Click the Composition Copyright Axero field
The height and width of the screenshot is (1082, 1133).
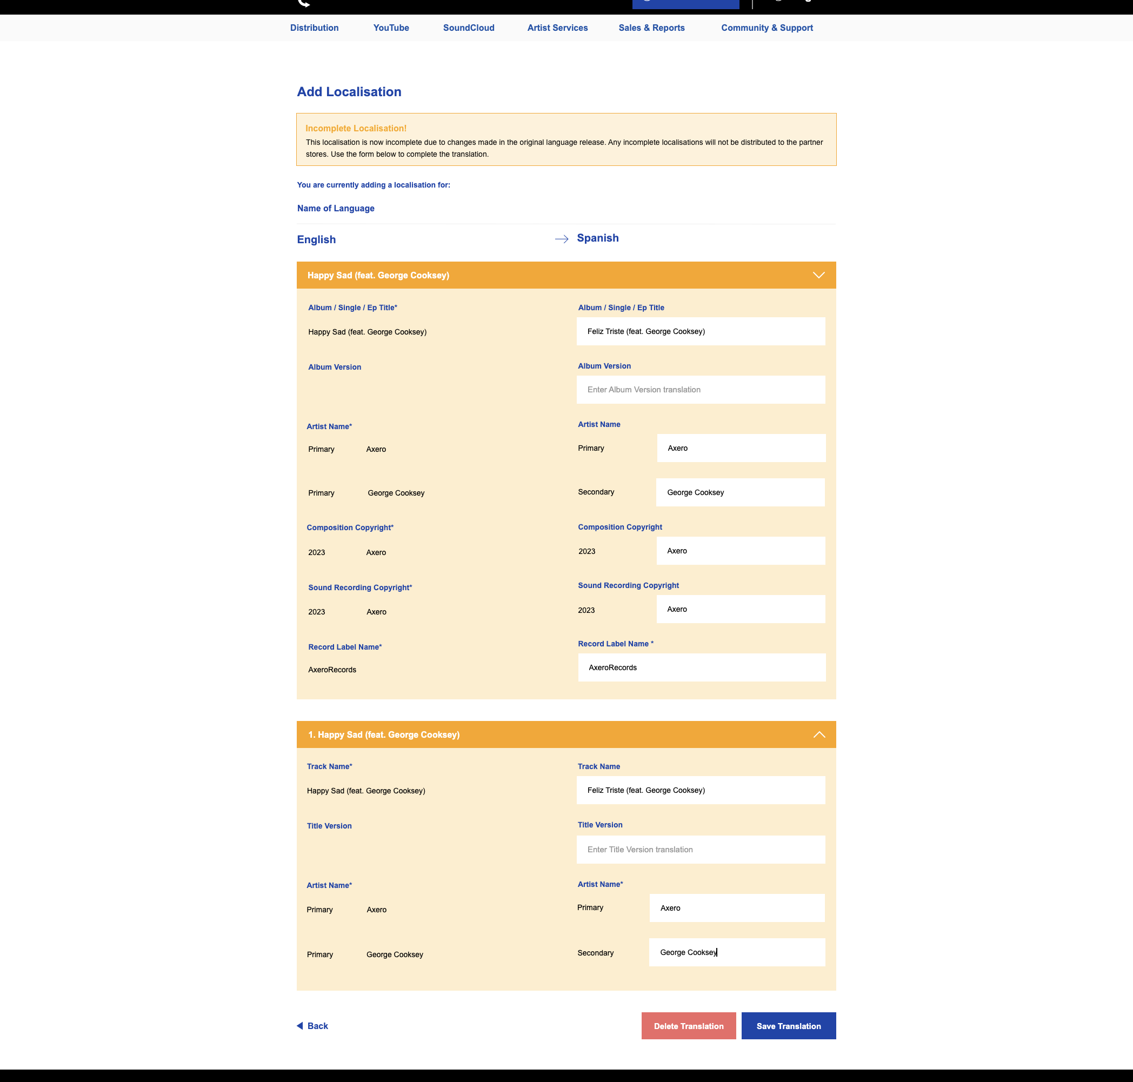coord(740,551)
